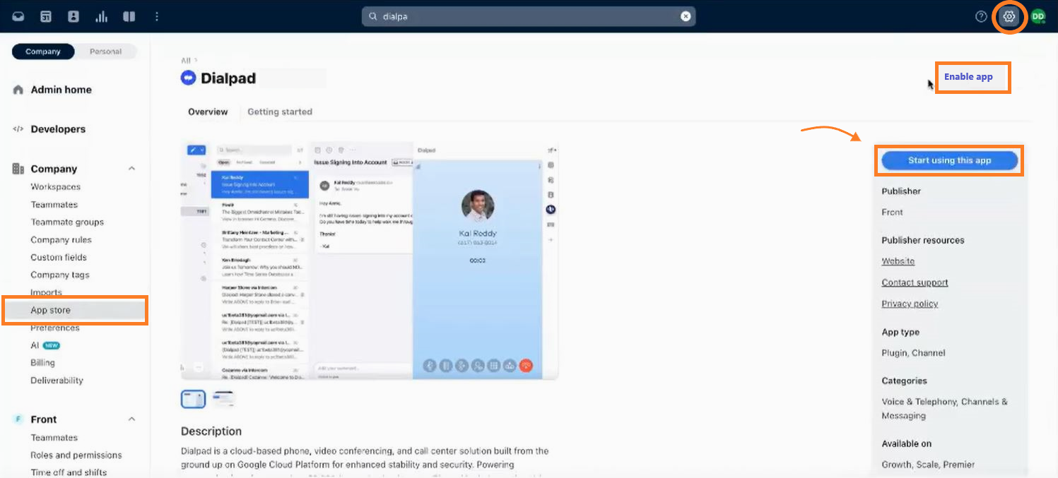Click the Admin home house icon
Viewport: 1058px width, 478px height.
click(19, 90)
